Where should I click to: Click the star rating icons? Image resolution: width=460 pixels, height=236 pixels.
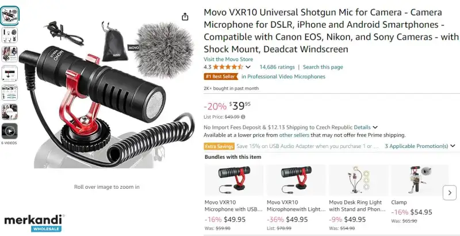228,67
